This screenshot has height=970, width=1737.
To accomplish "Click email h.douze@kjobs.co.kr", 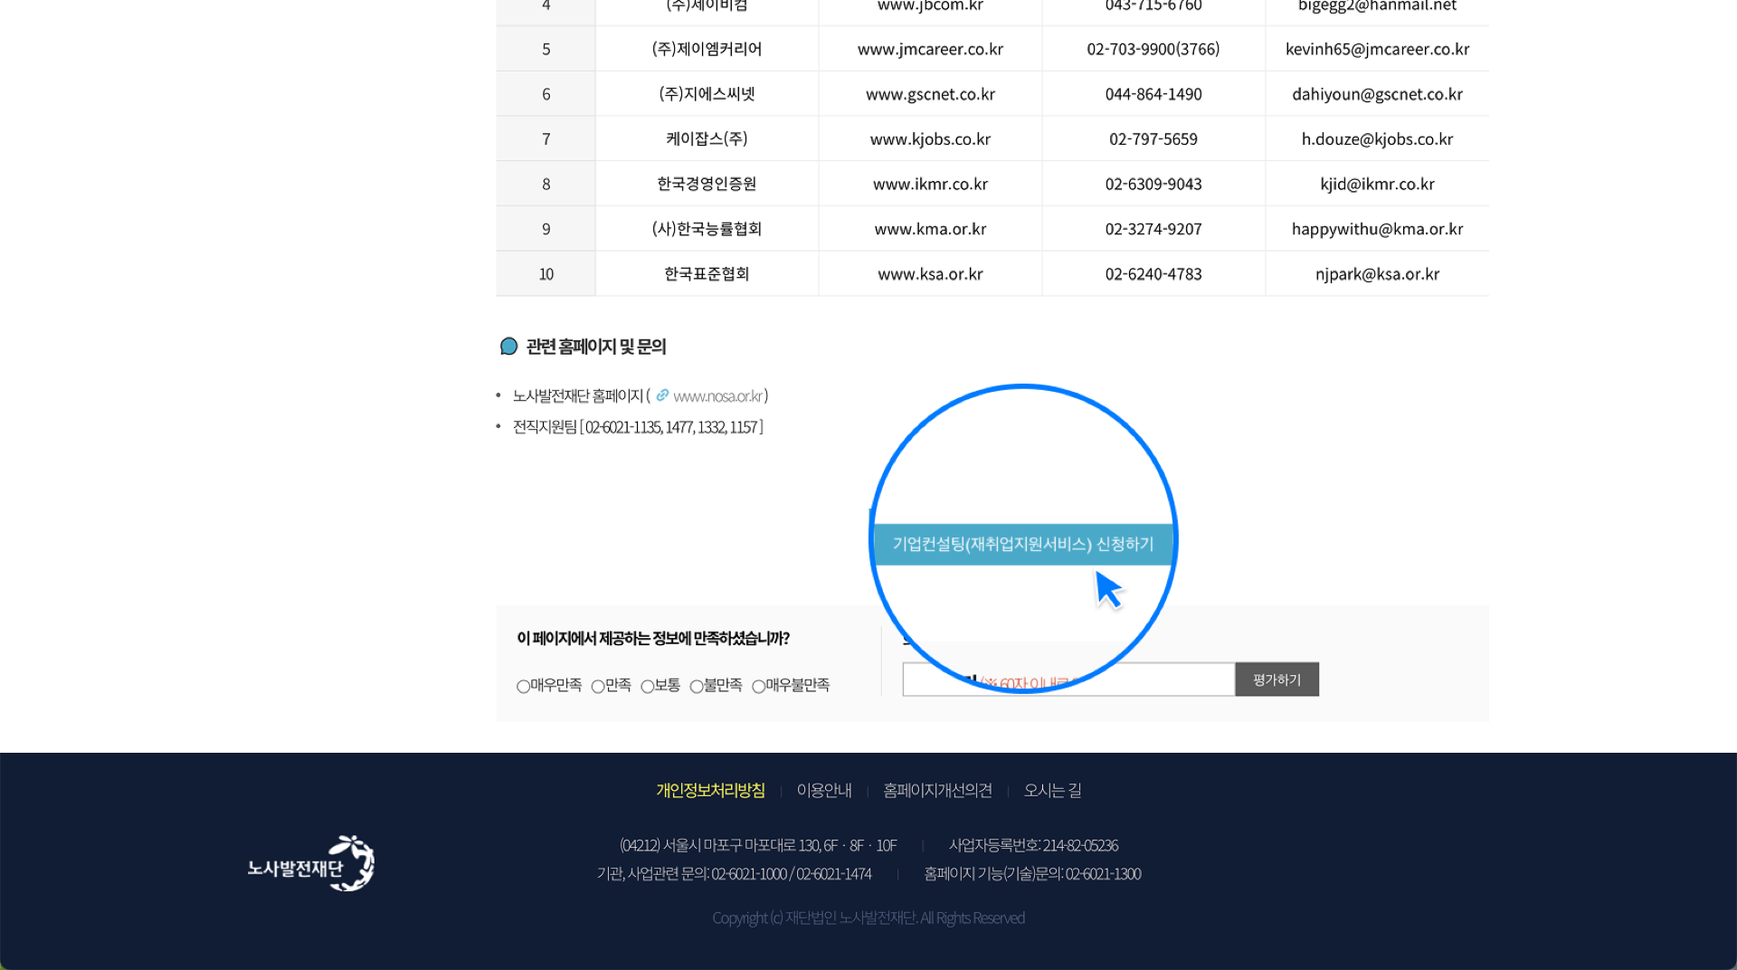I will tap(1377, 139).
